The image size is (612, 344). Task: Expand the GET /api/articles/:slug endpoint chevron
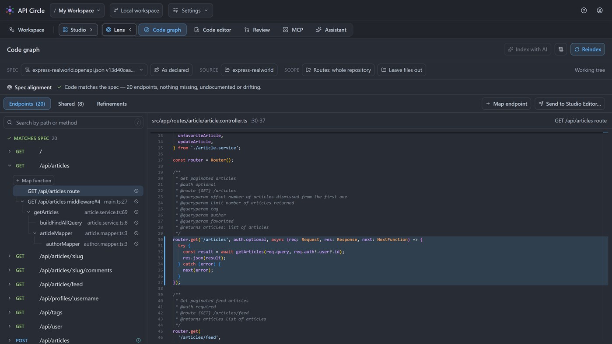(9, 256)
